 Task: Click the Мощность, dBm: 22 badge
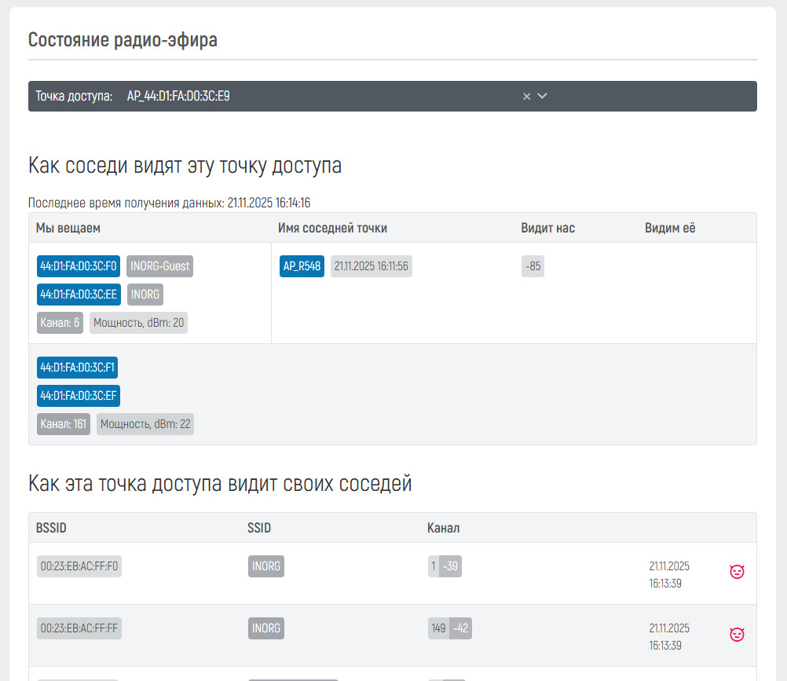(145, 424)
